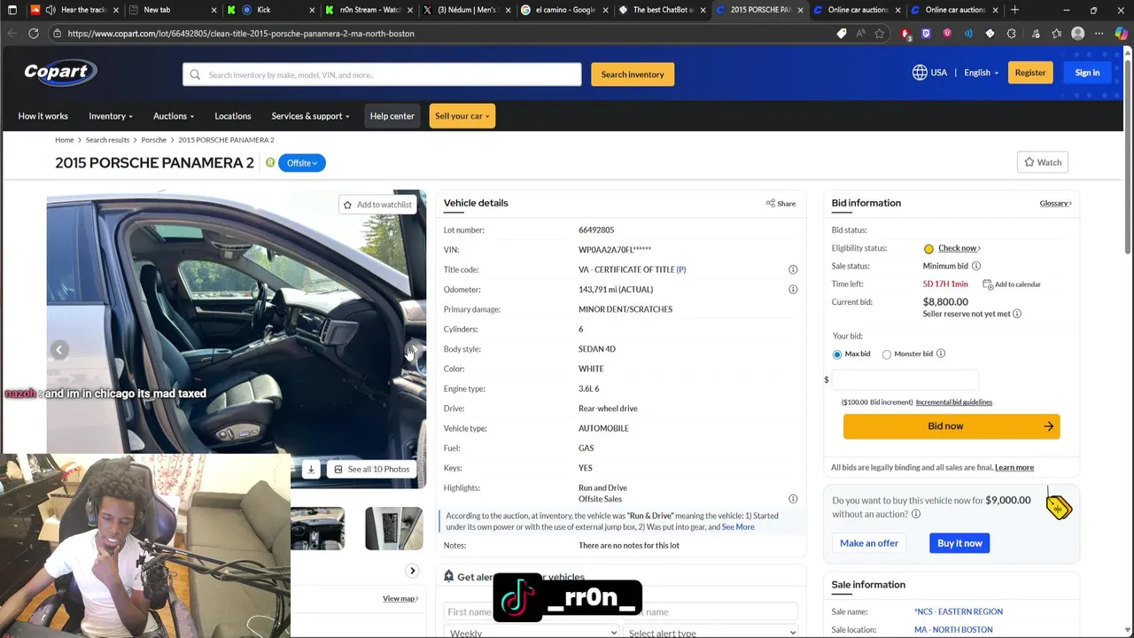1134x638 pixels.
Task: Open new browser tab with plus icon
Action: click(1015, 10)
